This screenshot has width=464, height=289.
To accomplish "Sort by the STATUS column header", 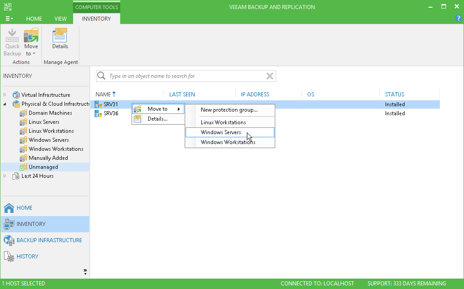I will tap(395, 95).
